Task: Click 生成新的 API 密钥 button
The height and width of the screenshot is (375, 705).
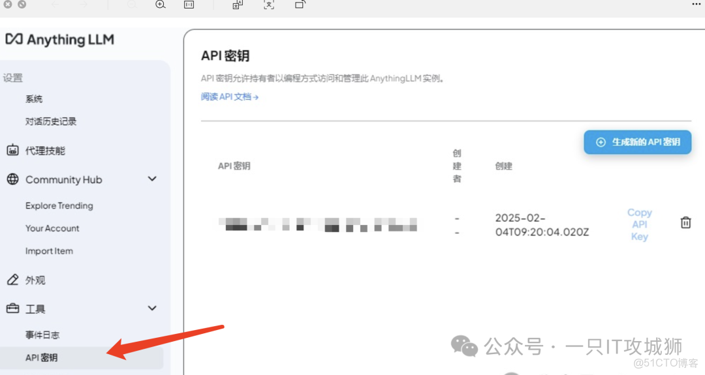Action: coord(638,142)
